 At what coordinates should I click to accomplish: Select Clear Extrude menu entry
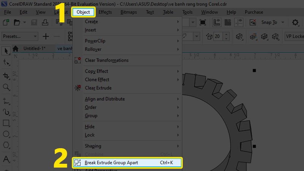(127, 88)
